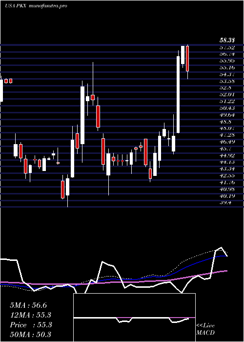Click the 50.43 price axis label
Screen dimensions: 244x342
point(227,108)
